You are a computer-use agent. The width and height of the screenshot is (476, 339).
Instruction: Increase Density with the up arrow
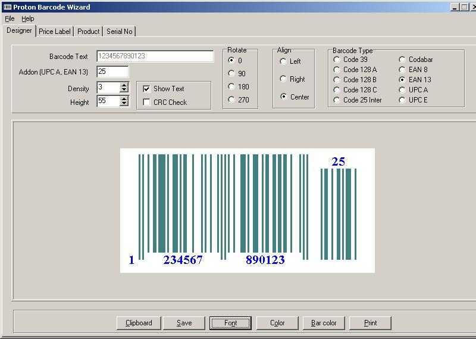(x=124, y=85)
